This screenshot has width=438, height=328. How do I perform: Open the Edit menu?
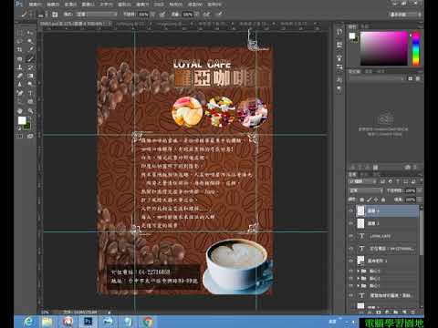[53, 5]
